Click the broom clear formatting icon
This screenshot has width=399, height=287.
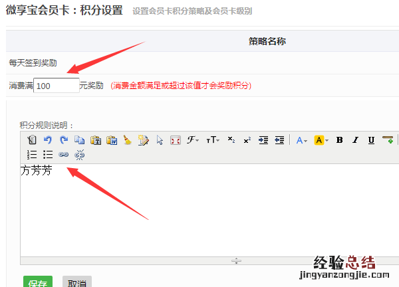[x=127, y=140]
